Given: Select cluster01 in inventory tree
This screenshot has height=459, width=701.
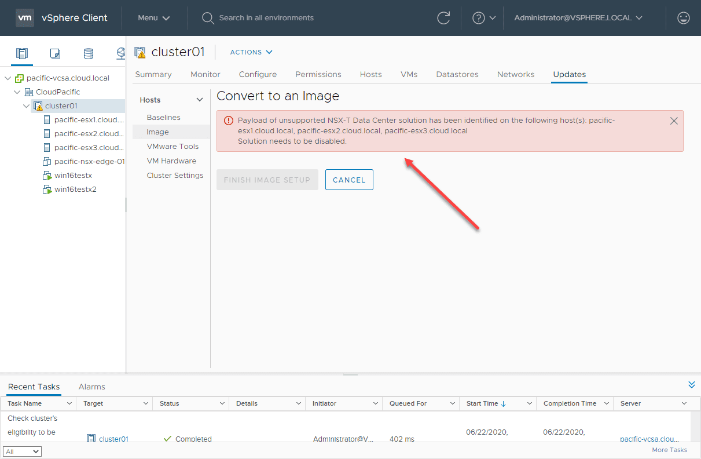Looking at the screenshot, I should click(x=61, y=106).
